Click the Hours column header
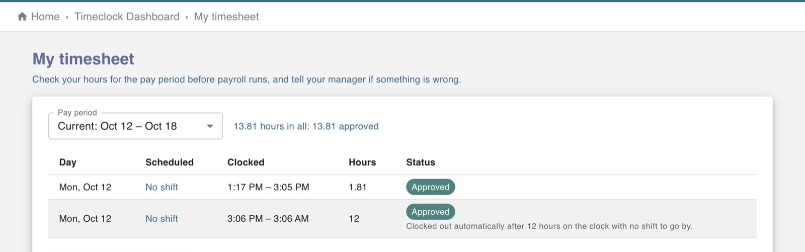 [362, 162]
